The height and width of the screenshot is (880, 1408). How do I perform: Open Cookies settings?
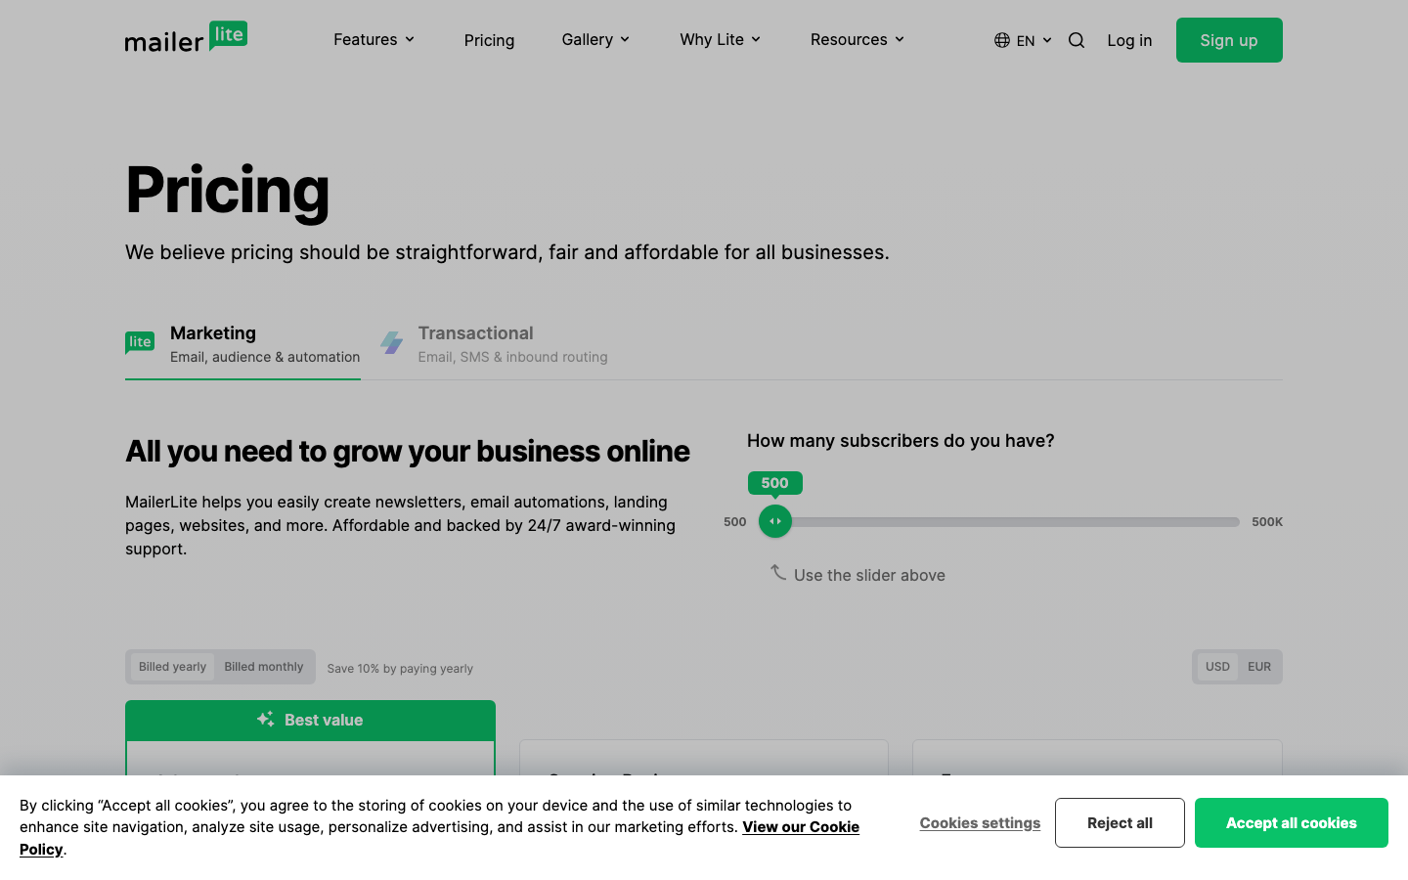(x=980, y=823)
